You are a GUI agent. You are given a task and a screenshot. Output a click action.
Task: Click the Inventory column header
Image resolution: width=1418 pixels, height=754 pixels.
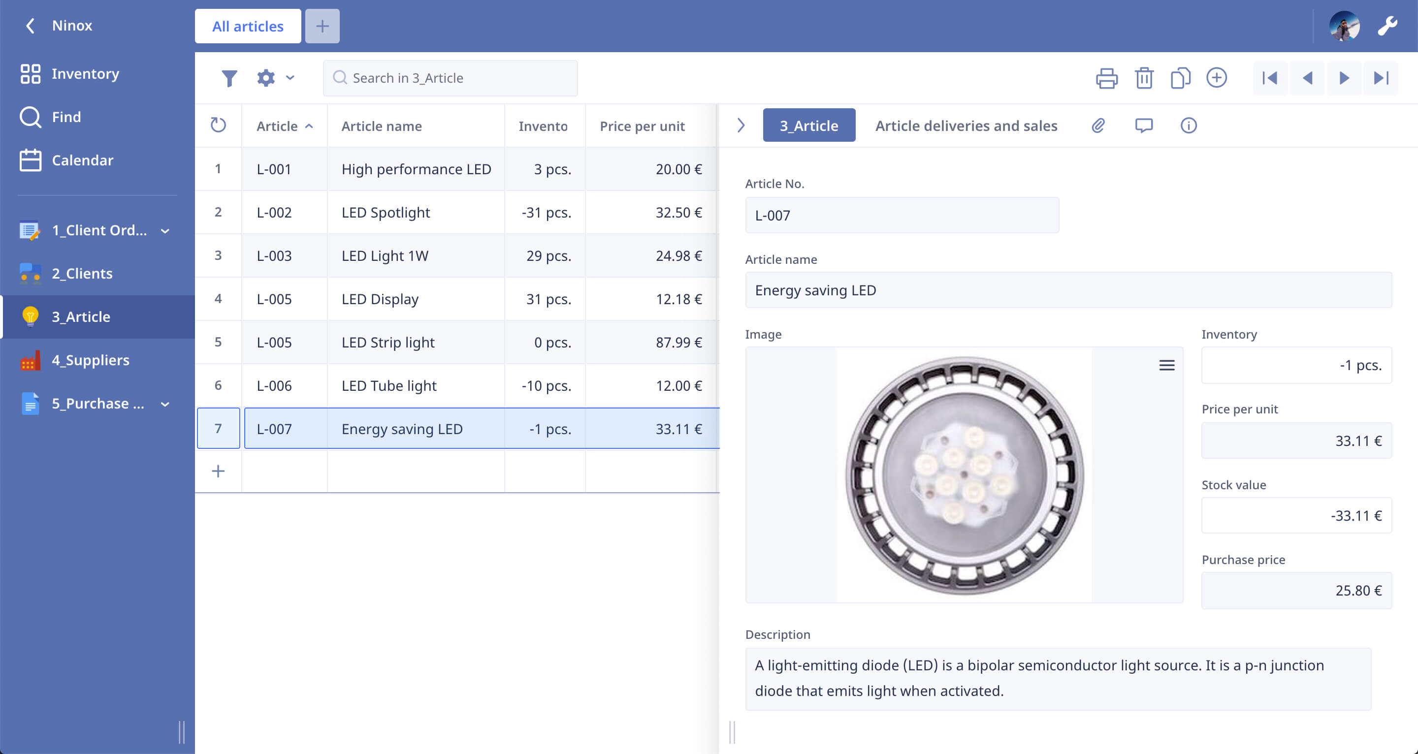point(545,126)
